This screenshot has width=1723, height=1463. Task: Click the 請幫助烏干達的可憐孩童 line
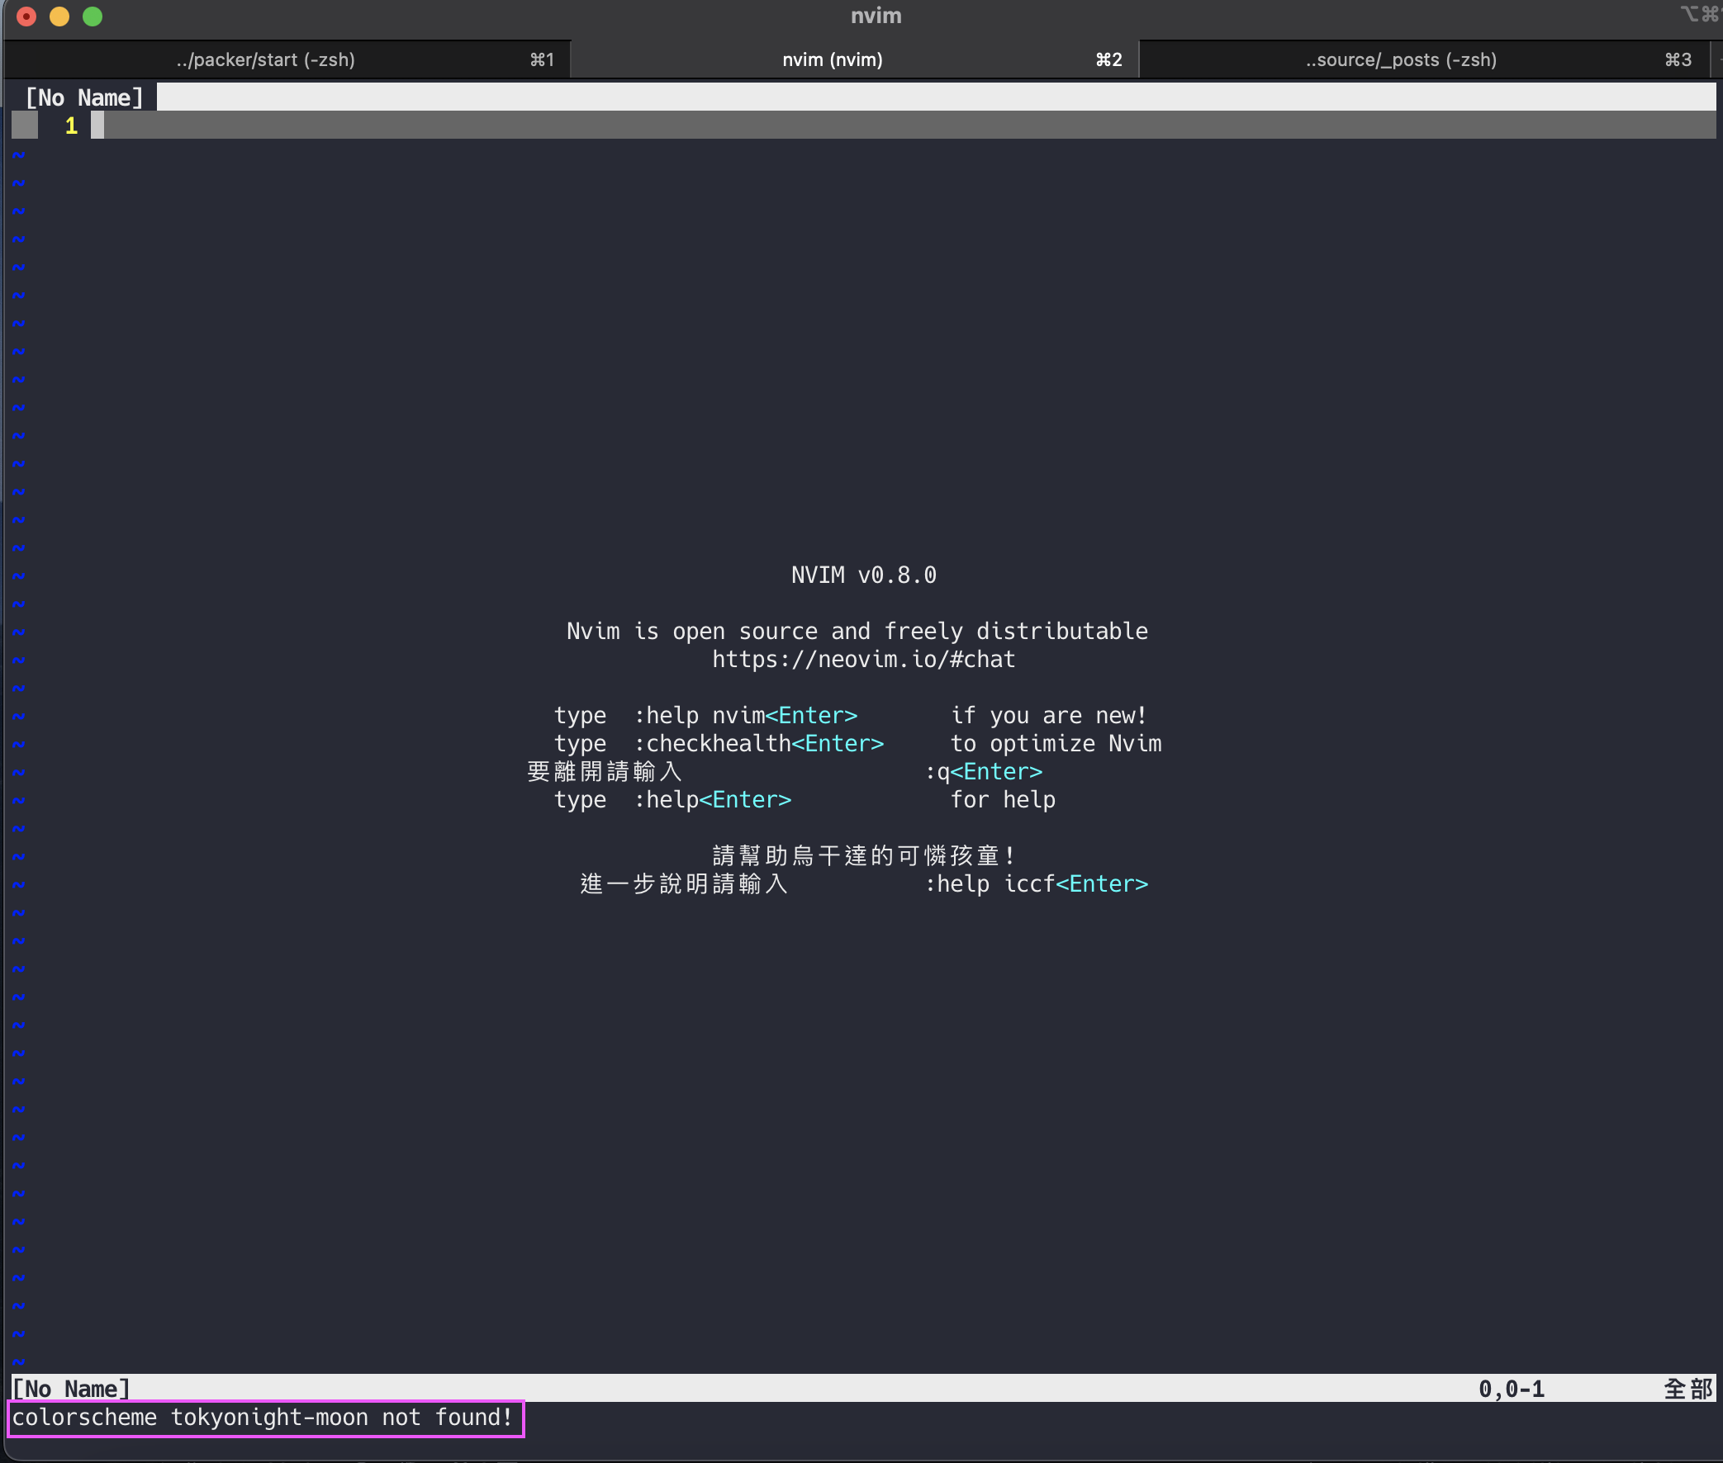[864, 856]
